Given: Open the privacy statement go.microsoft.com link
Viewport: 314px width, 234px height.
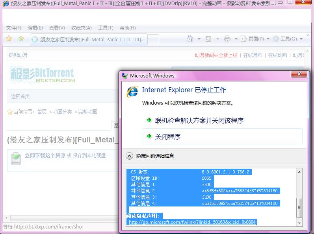Looking at the screenshot, I should pos(192,222).
